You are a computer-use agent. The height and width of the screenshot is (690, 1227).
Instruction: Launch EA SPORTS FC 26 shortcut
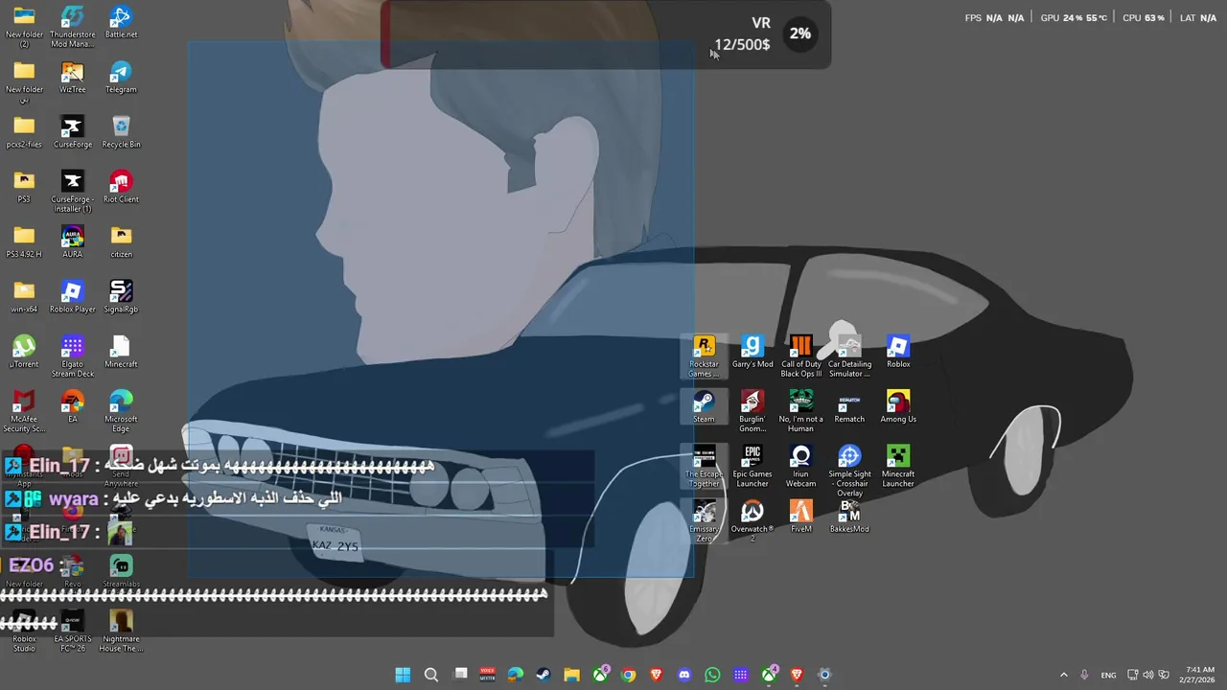pyautogui.click(x=72, y=632)
